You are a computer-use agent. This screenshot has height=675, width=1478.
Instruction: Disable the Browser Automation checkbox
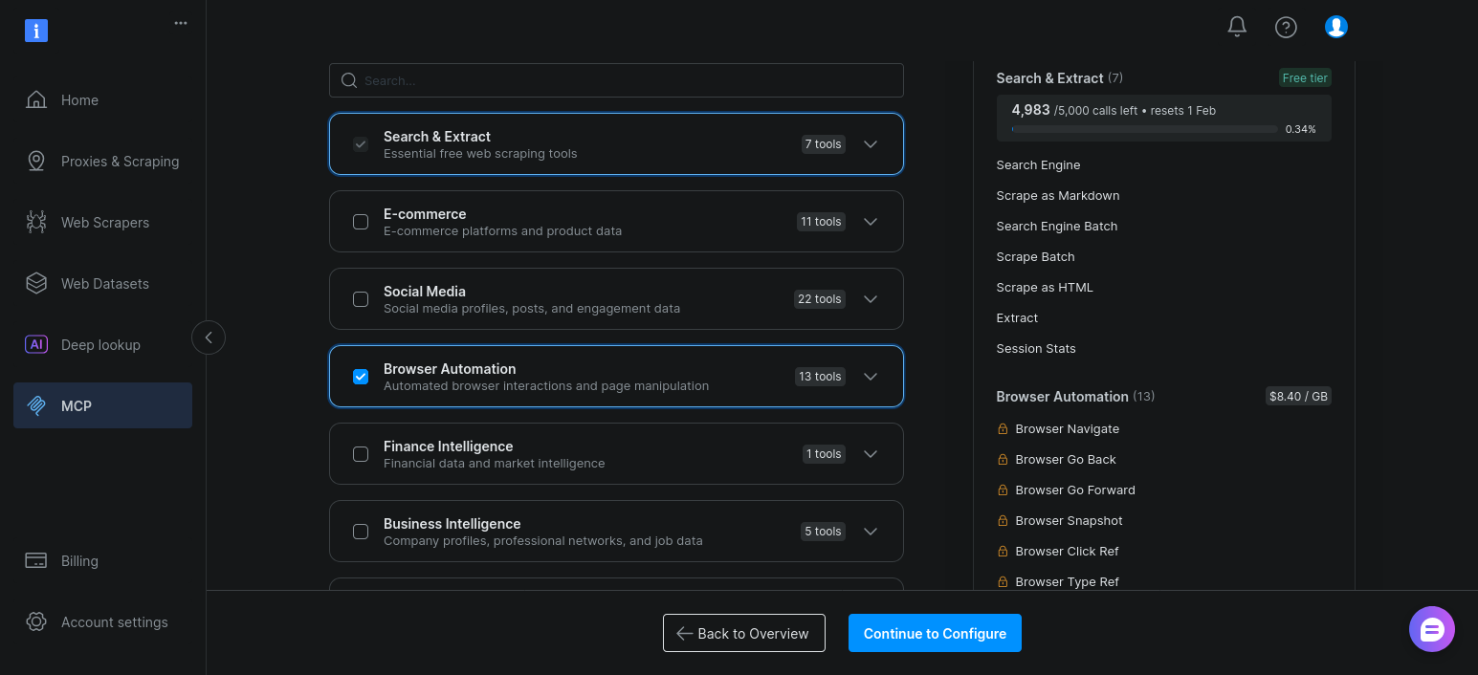coord(361,376)
